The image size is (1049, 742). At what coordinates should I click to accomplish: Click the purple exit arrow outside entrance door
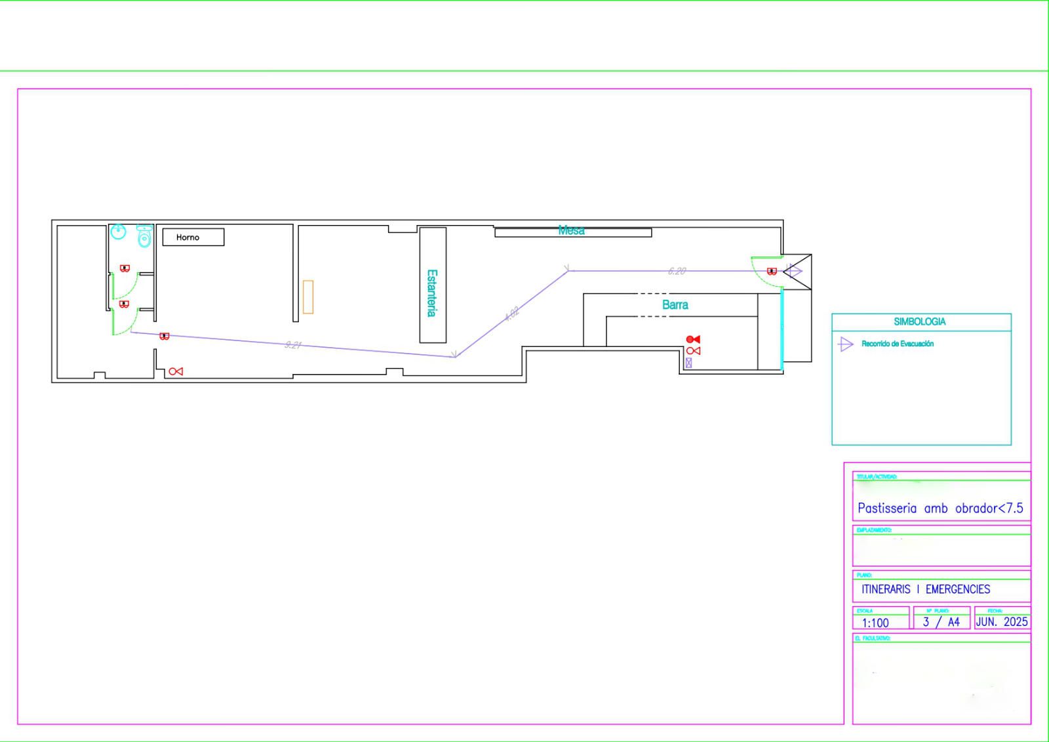pos(794,271)
